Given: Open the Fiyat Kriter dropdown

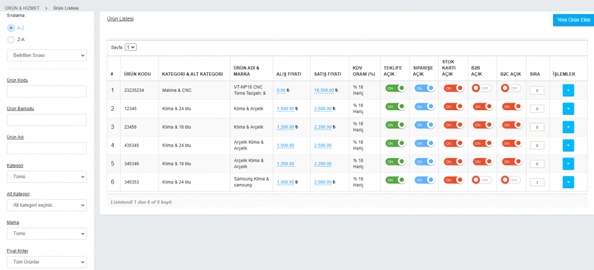Looking at the screenshot, I should click(47, 262).
